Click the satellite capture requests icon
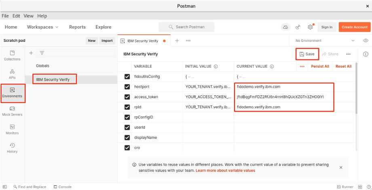 pos(298,27)
